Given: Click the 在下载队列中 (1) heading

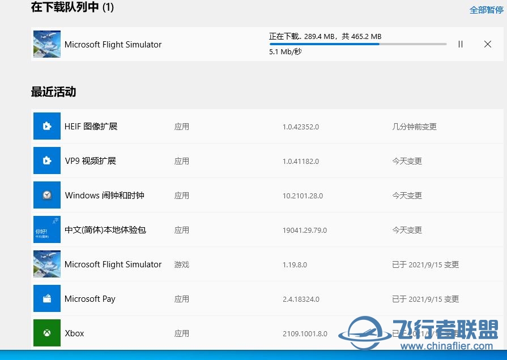Looking at the screenshot, I should tap(73, 7).
